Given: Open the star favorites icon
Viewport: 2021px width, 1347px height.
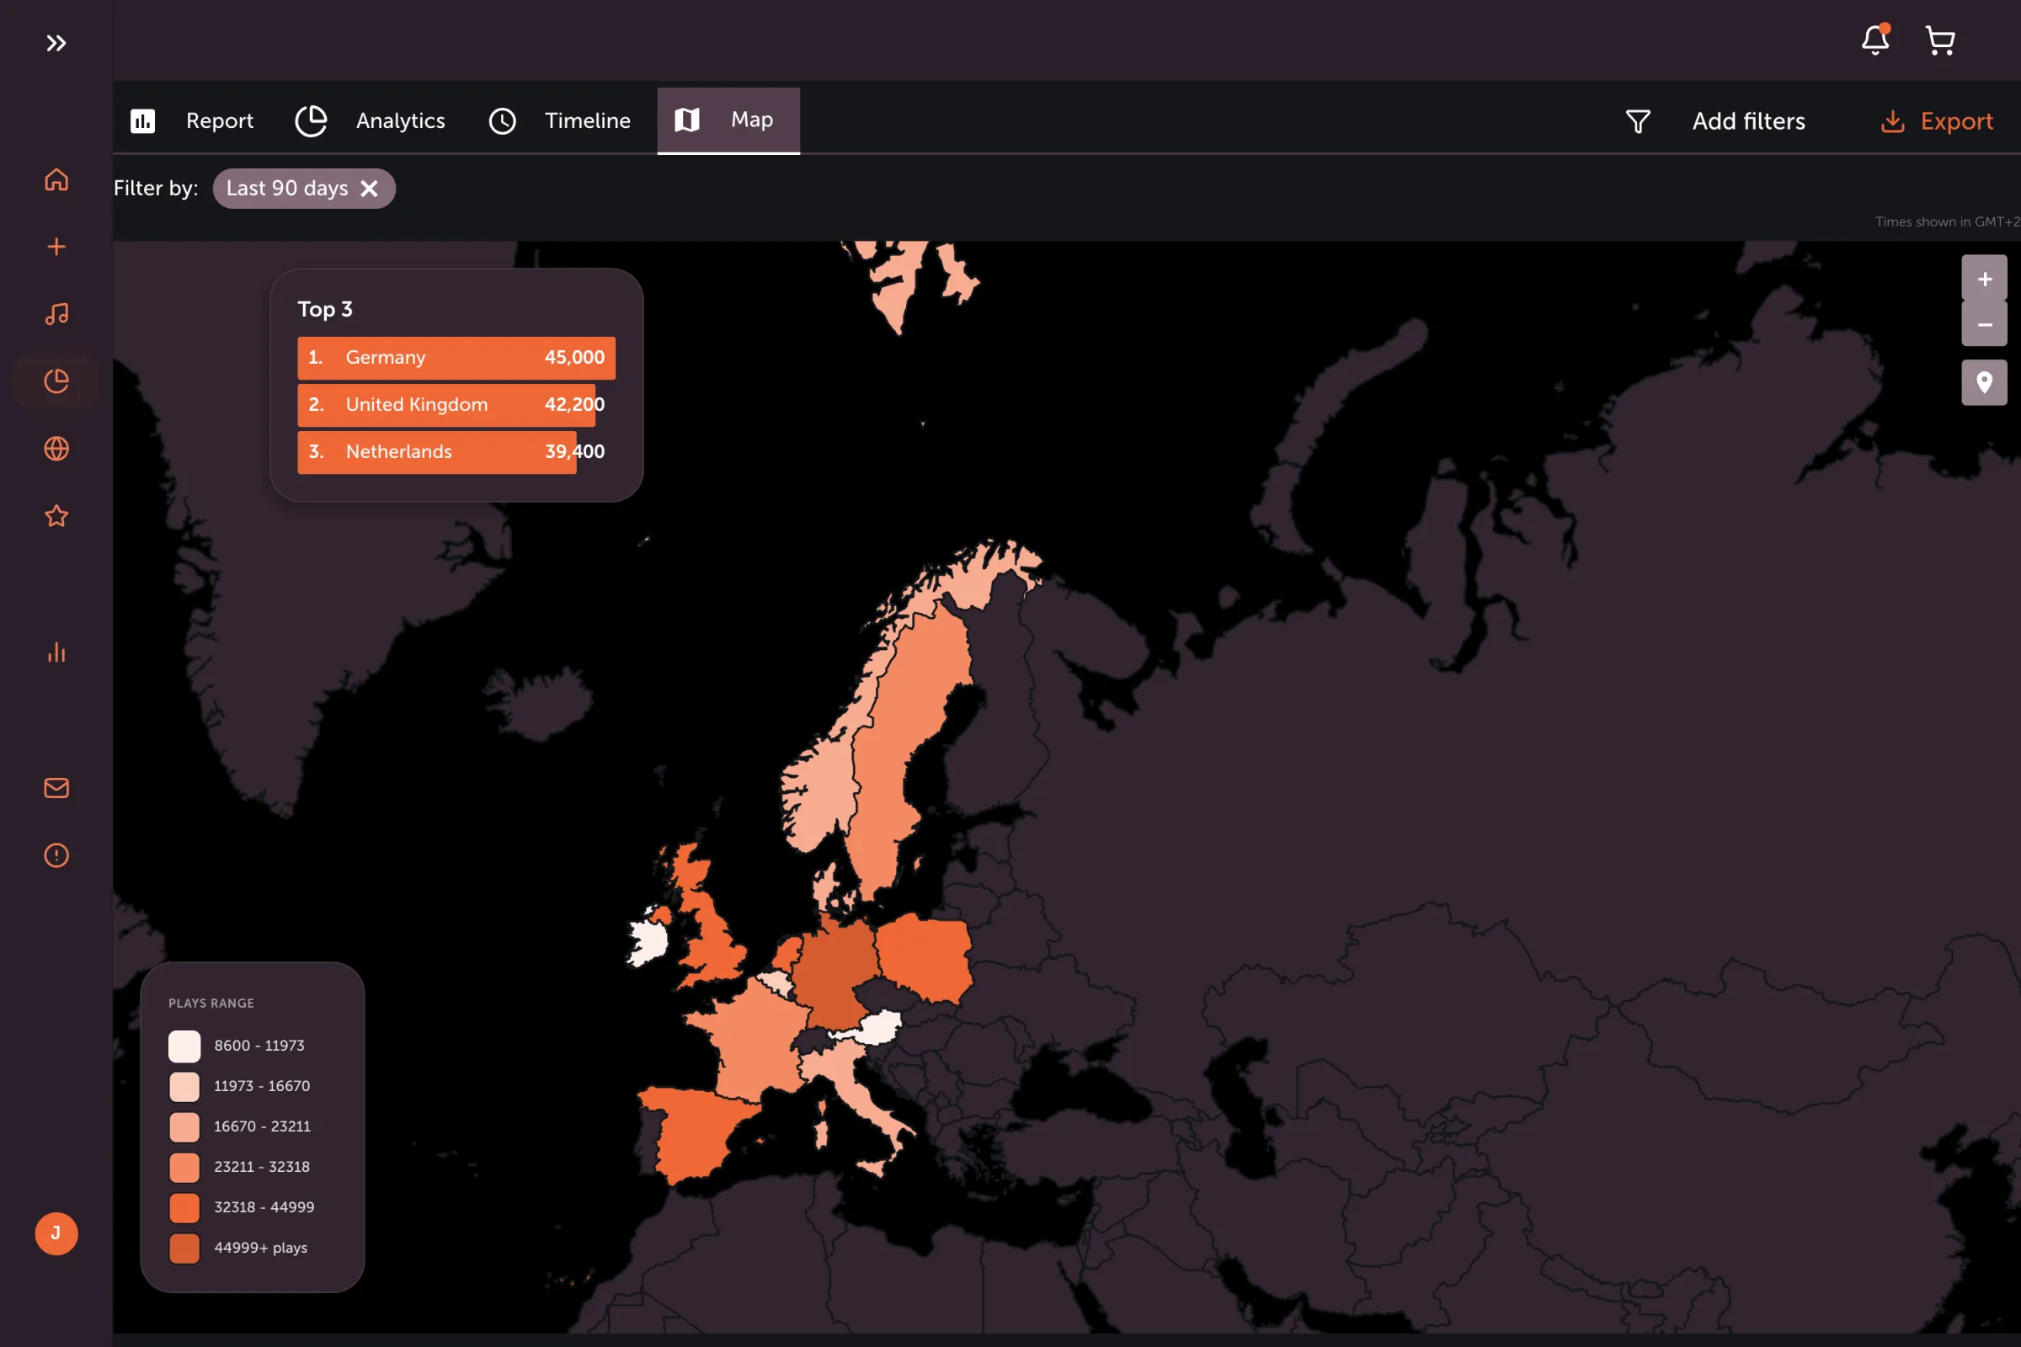Looking at the screenshot, I should (56, 515).
